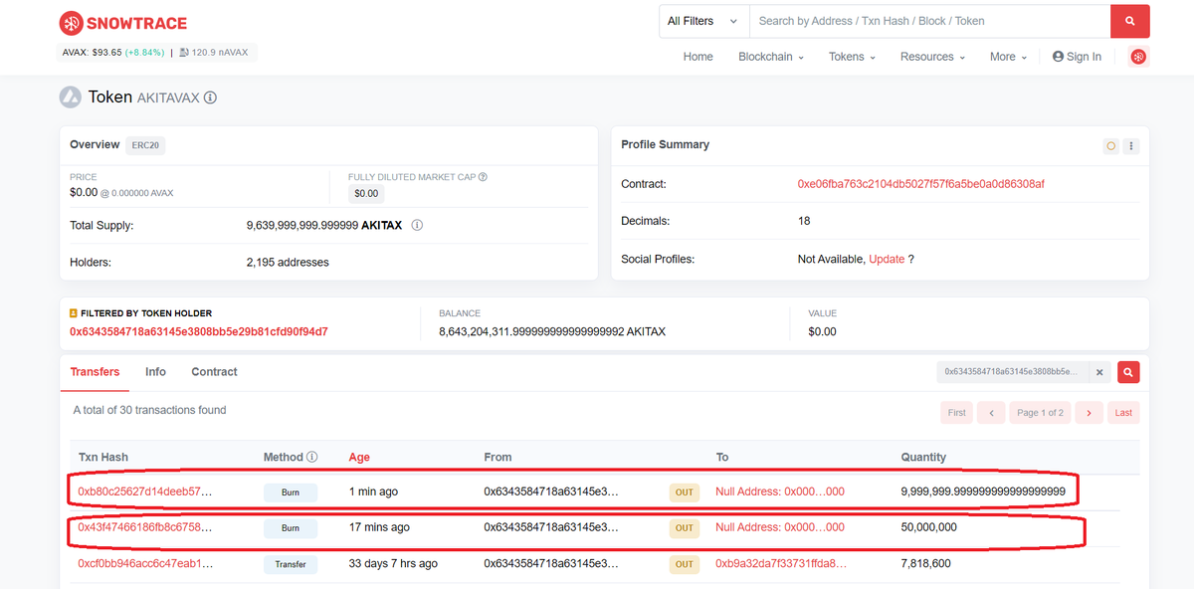Click the Snowtrace logo
The width and height of the screenshot is (1194, 589).
(123, 23)
